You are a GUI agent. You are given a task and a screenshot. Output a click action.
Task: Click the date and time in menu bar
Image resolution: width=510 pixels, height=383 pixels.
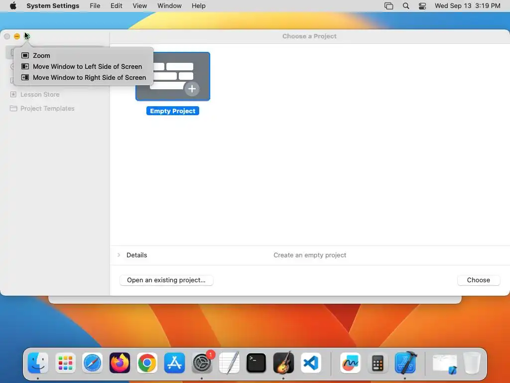coord(467,6)
